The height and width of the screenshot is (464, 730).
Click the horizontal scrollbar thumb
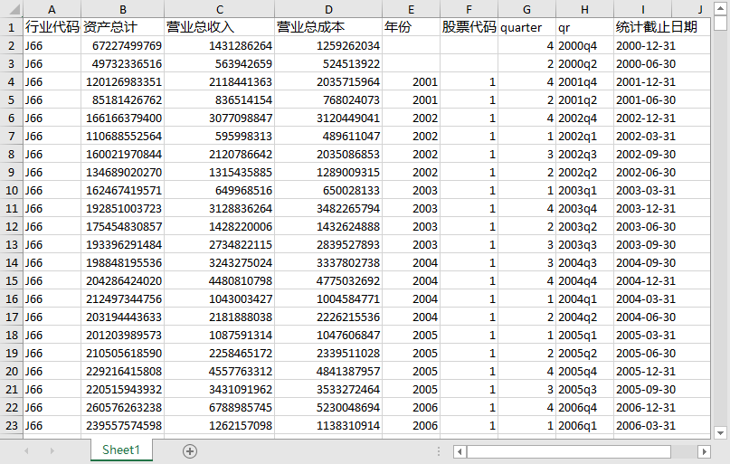pyautogui.click(x=569, y=451)
